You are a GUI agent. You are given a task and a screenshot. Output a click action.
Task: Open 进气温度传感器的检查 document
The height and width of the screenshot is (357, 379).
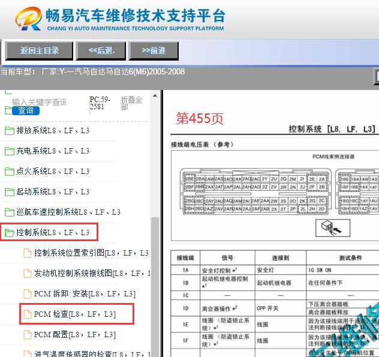point(92,354)
